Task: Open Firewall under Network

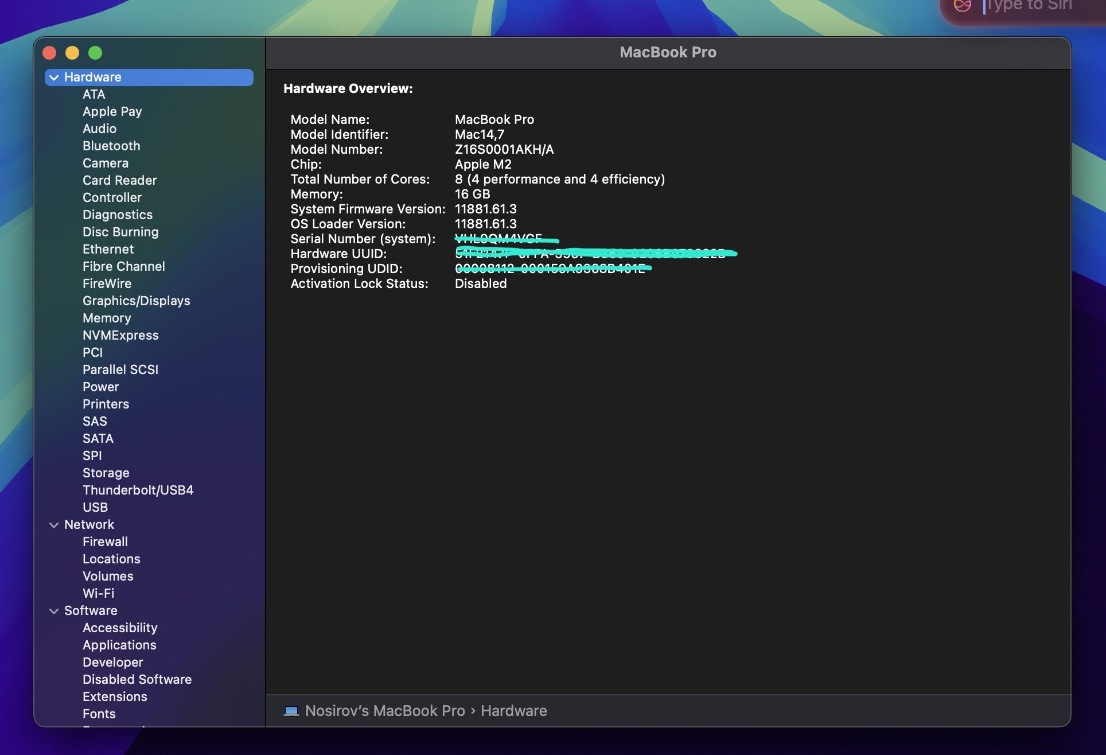Action: point(105,542)
